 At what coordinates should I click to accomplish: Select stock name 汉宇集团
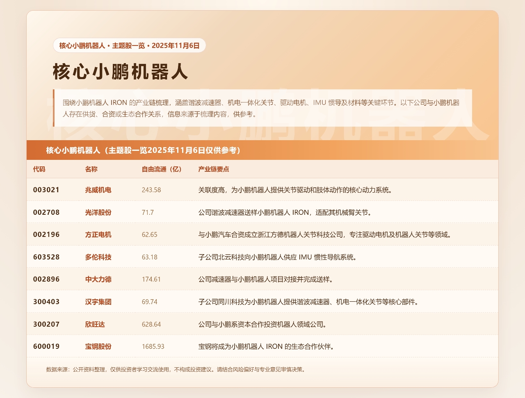point(98,302)
